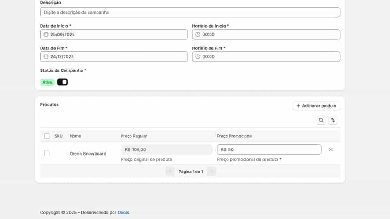Click calendar icon in Data de Início
The width and height of the screenshot is (390, 219).
(46, 34)
